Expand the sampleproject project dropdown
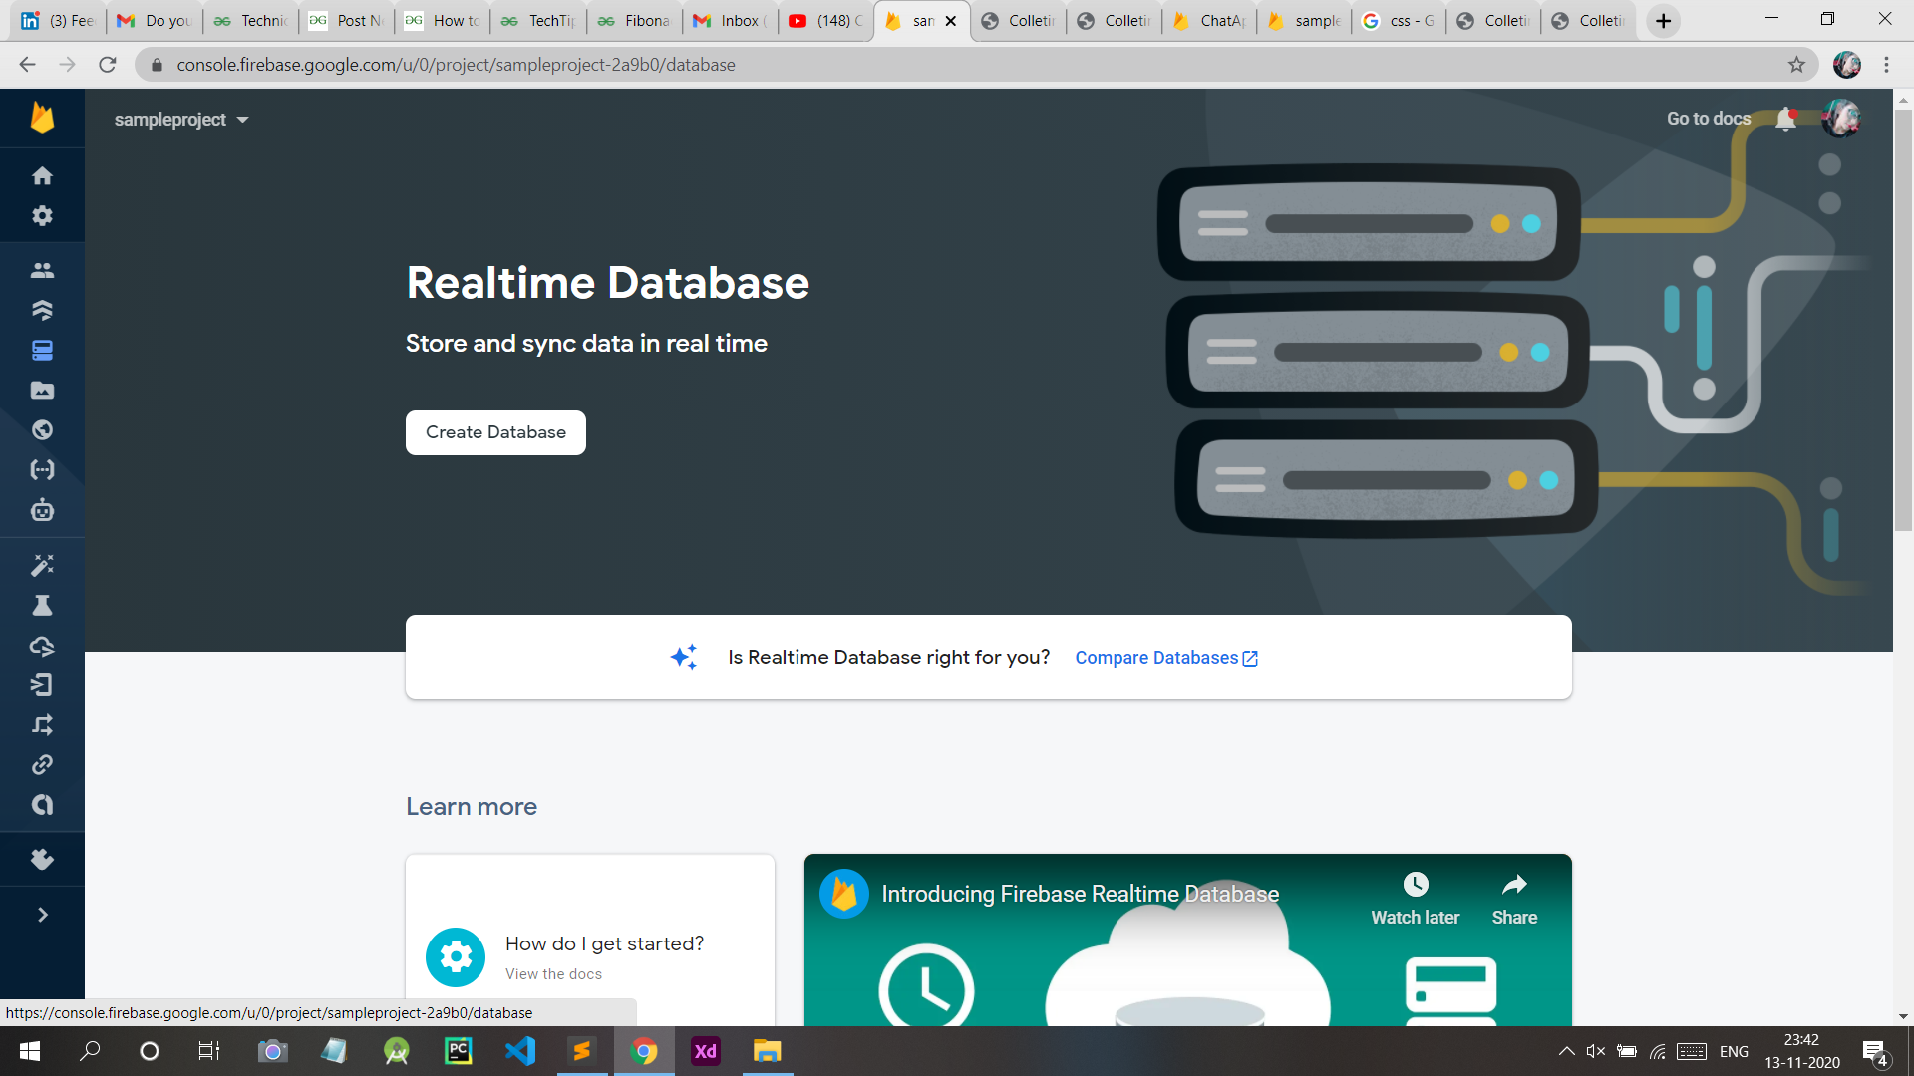This screenshot has width=1914, height=1076. (x=180, y=120)
